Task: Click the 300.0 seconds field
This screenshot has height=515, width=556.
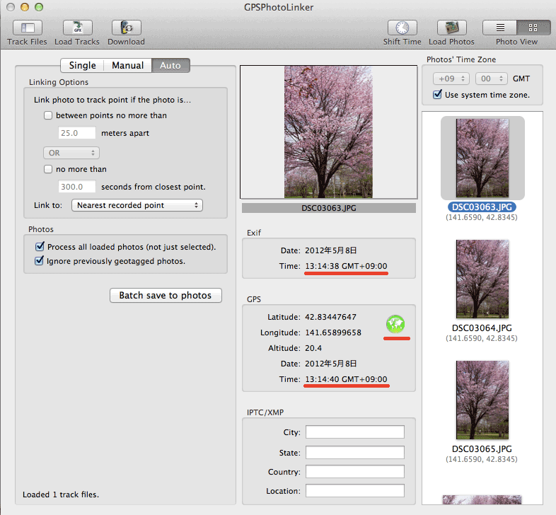Action: click(x=77, y=187)
